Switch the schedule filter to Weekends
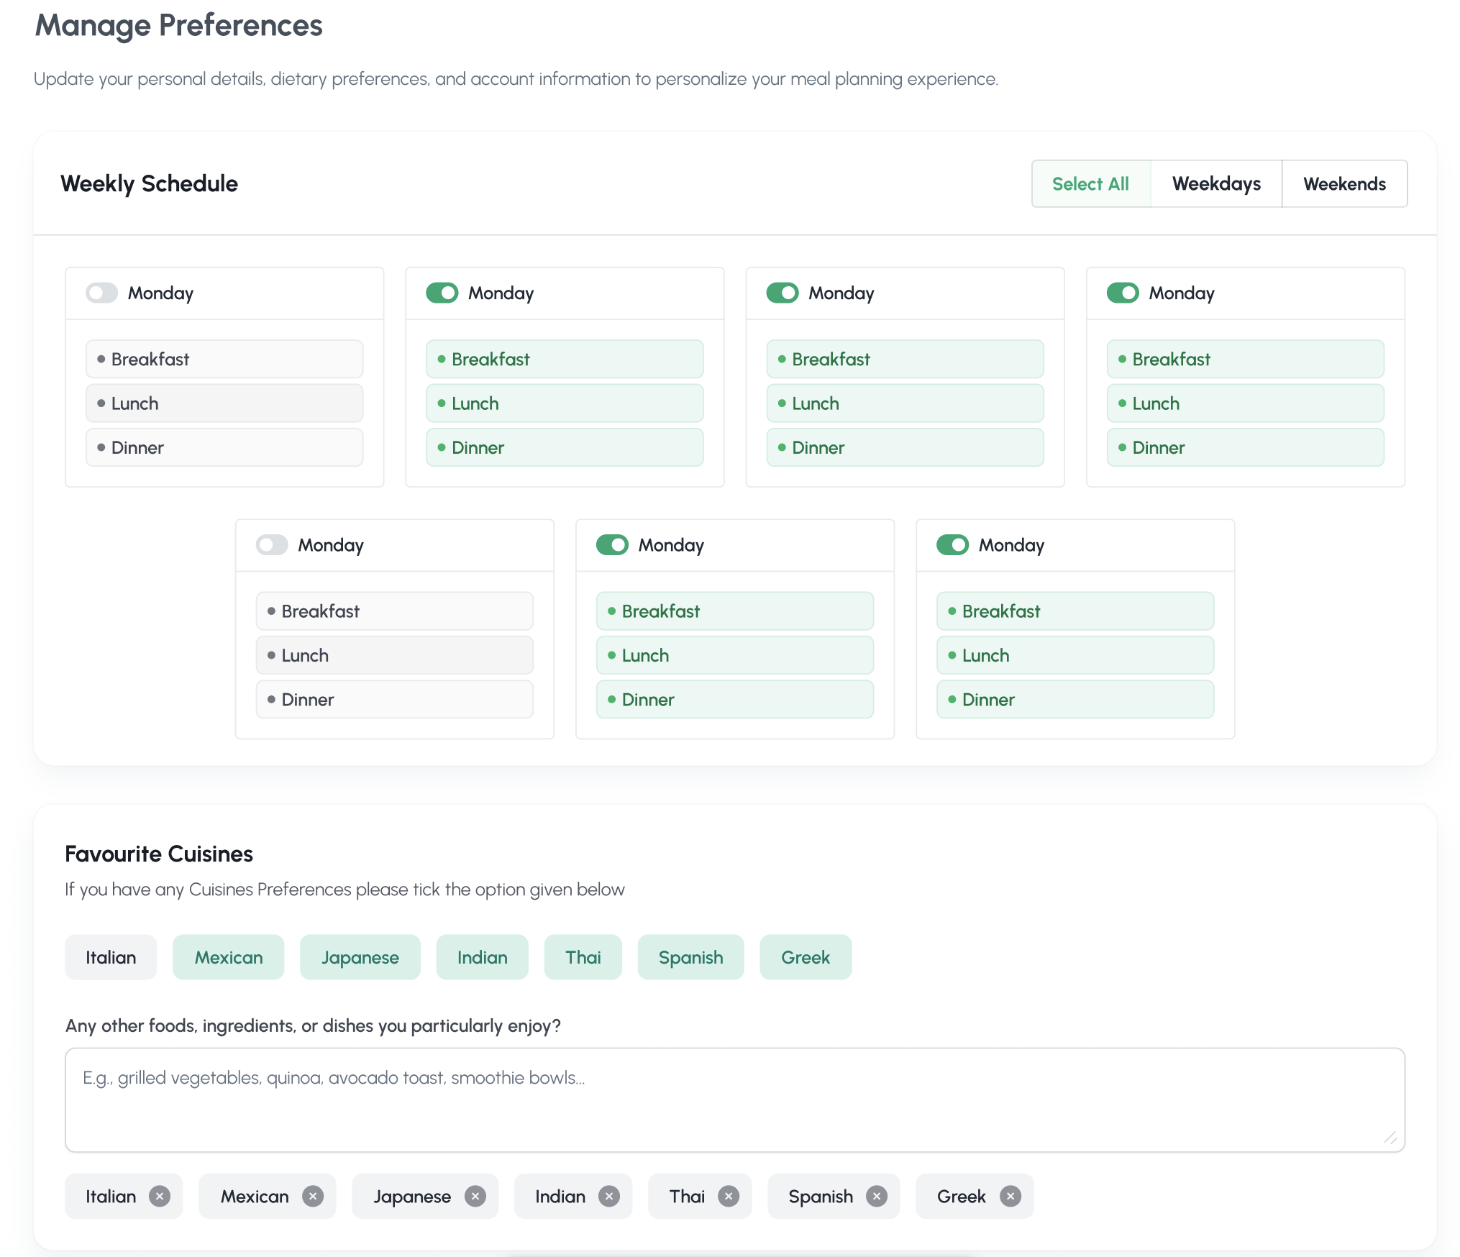This screenshot has width=1460, height=1257. click(x=1344, y=184)
